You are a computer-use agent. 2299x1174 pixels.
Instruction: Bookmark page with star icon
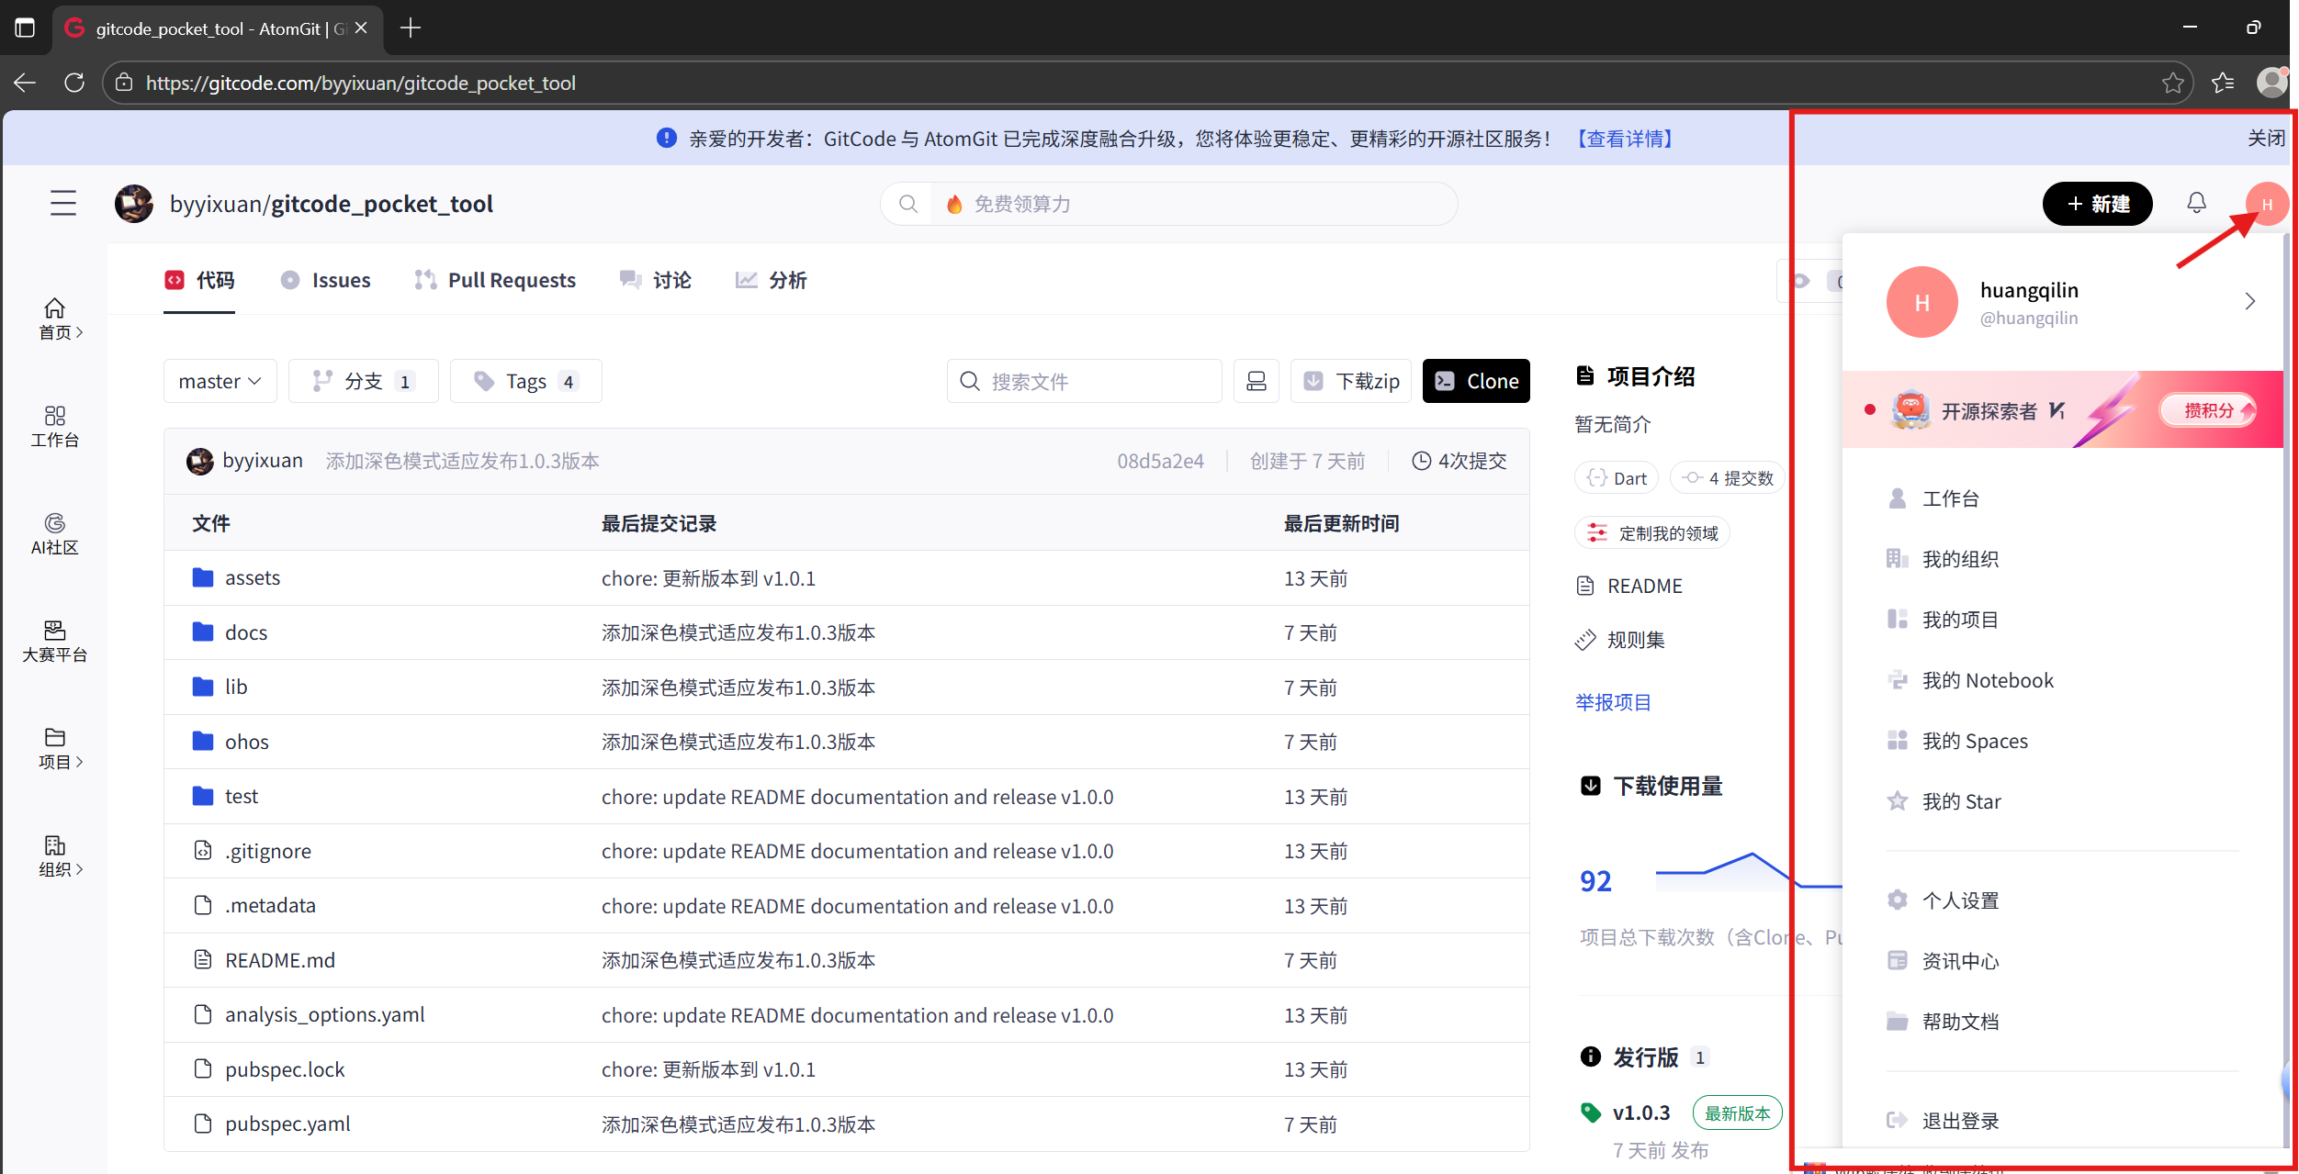click(x=2172, y=83)
